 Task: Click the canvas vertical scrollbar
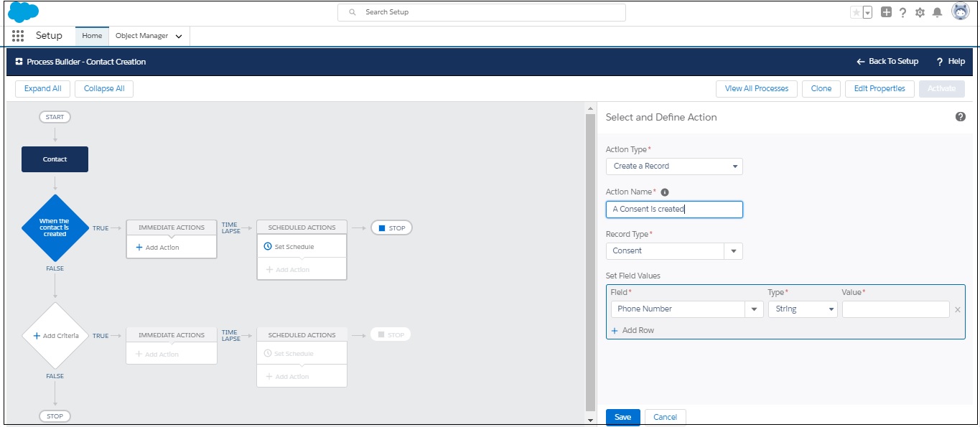(591, 262)
